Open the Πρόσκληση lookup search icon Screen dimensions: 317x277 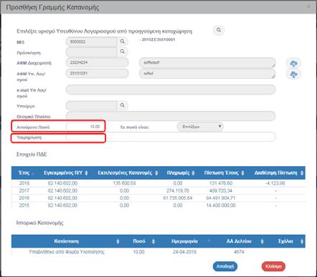click(x=122, y=52)
